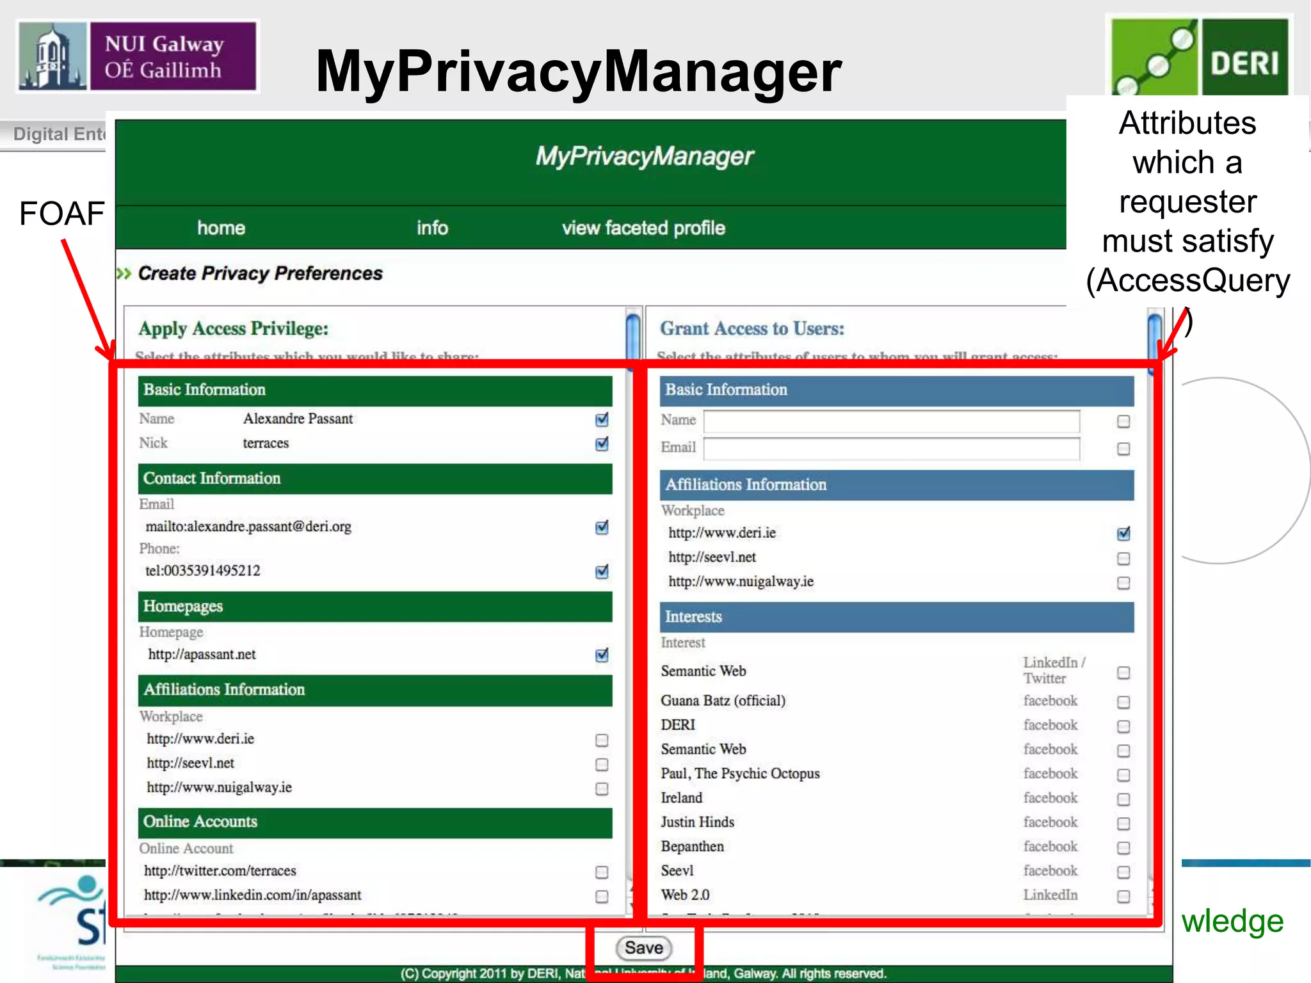Click the Apply Access Privilege heading
Image resolution: width=1311 pixels, height=983 pixels.
pos(234,328)
